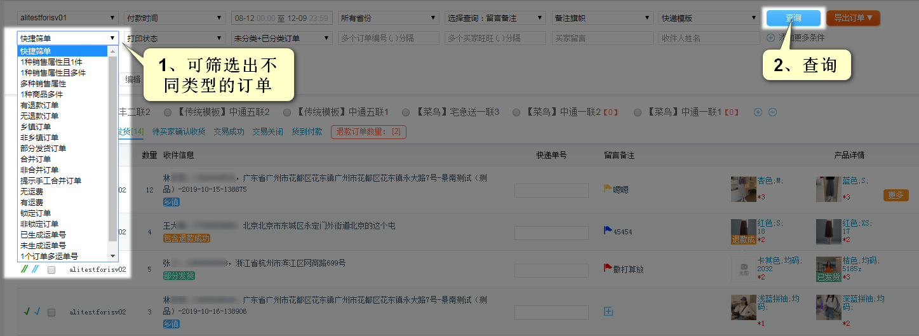Click the yellow flag icon beside 嗯嗯

point(607,189)
